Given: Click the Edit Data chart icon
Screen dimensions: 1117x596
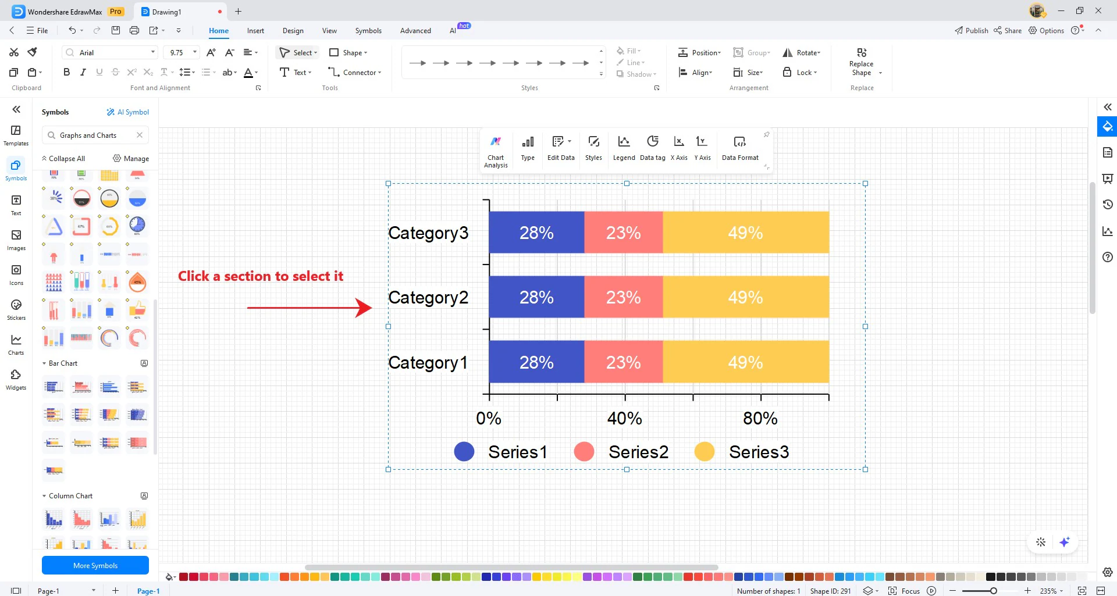Looking at the screenshot, I should click(x=560, y=148).
